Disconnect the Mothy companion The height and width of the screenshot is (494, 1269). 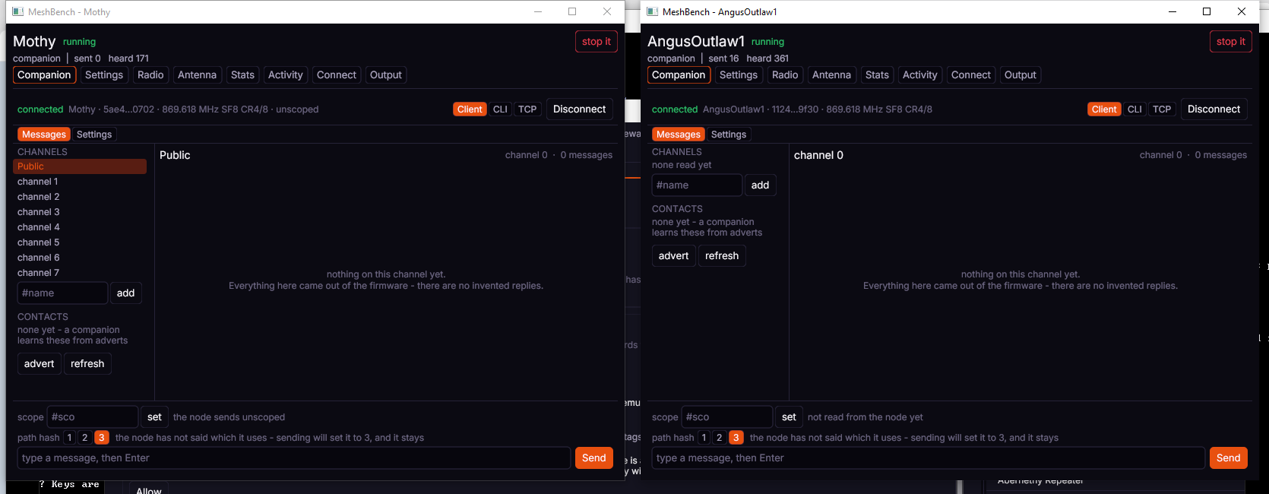580,109
